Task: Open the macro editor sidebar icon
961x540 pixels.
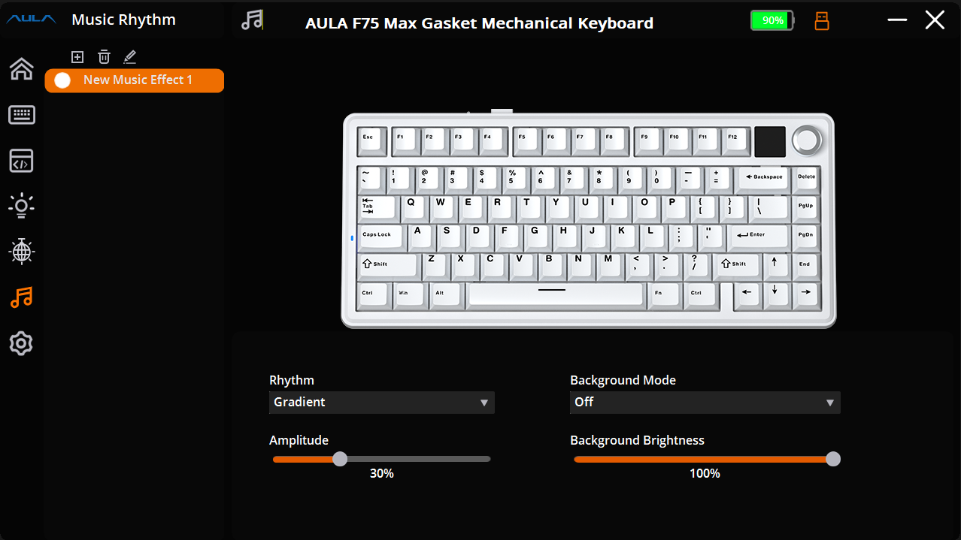Action: (x=21, y=161)
